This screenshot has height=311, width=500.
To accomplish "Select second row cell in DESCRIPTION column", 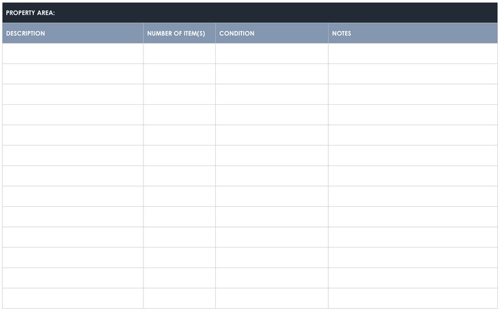I will pyautogui.click(x=72, y=74).
